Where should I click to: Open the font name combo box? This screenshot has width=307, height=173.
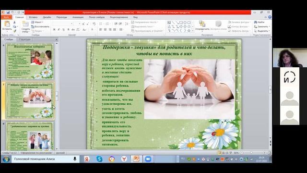click(63, 24)
